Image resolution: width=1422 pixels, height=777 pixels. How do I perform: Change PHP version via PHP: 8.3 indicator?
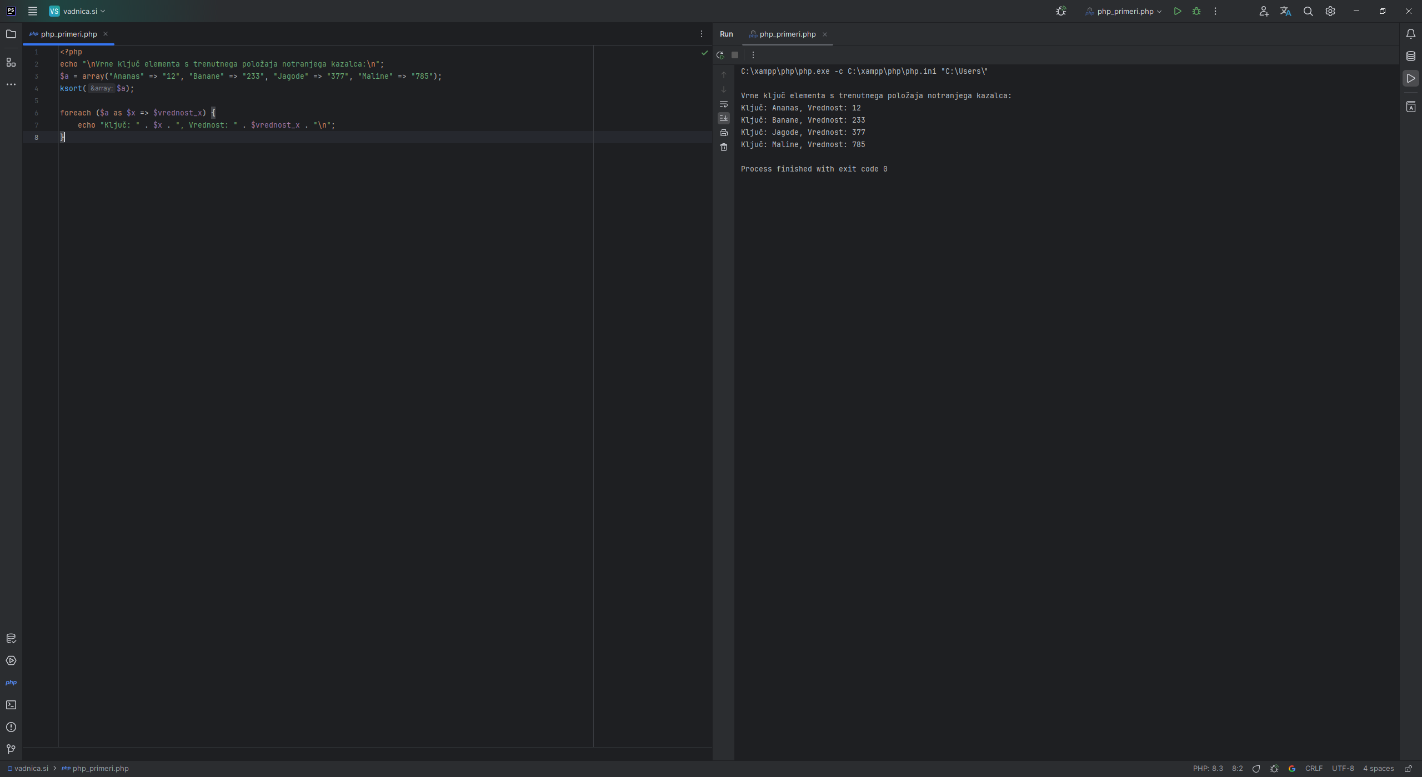click(x=1209, y=768)
